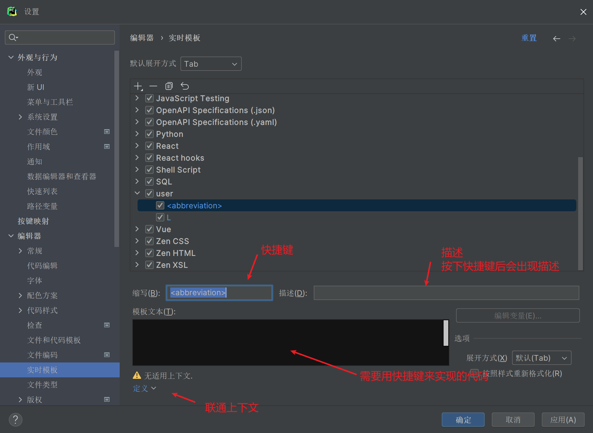Viewport: 593px width, 433px height.
Task: Select 新 UI in settings tree
Action: pos(36,87)
